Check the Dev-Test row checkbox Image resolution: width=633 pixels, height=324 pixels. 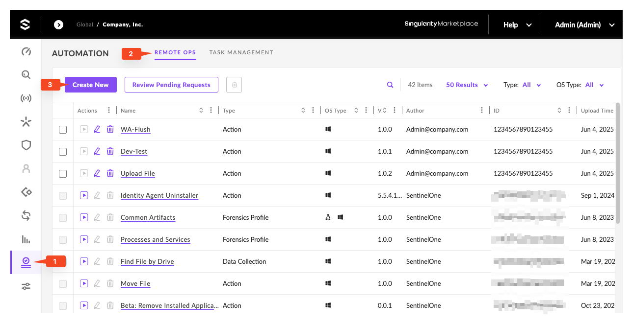[63, 152]
